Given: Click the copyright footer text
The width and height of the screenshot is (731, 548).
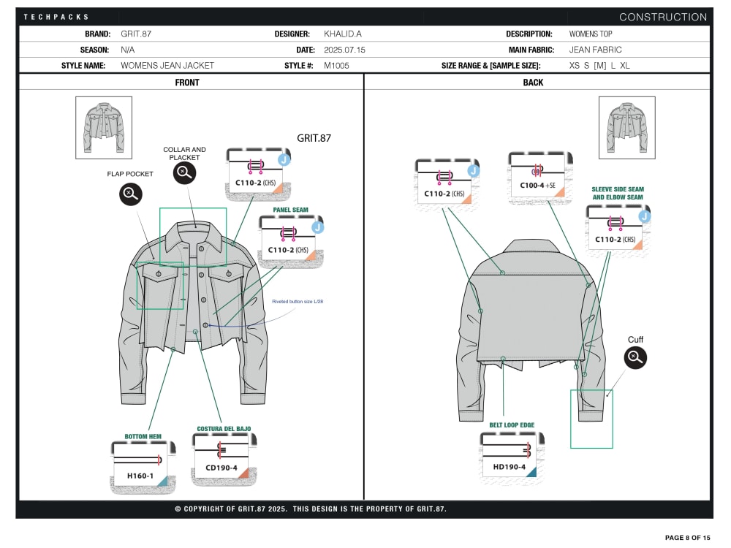Looking at the screenshot, I should [x=311, y=509].
